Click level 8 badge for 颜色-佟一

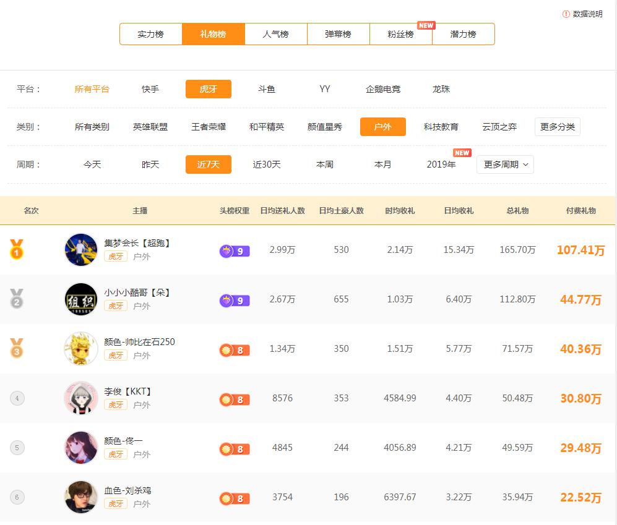click(235, 449)
